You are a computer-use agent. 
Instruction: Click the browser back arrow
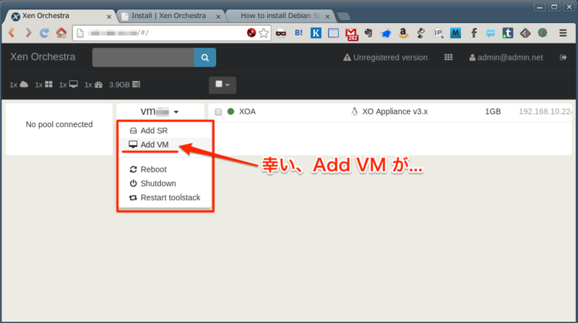click(x=12, y=33)
